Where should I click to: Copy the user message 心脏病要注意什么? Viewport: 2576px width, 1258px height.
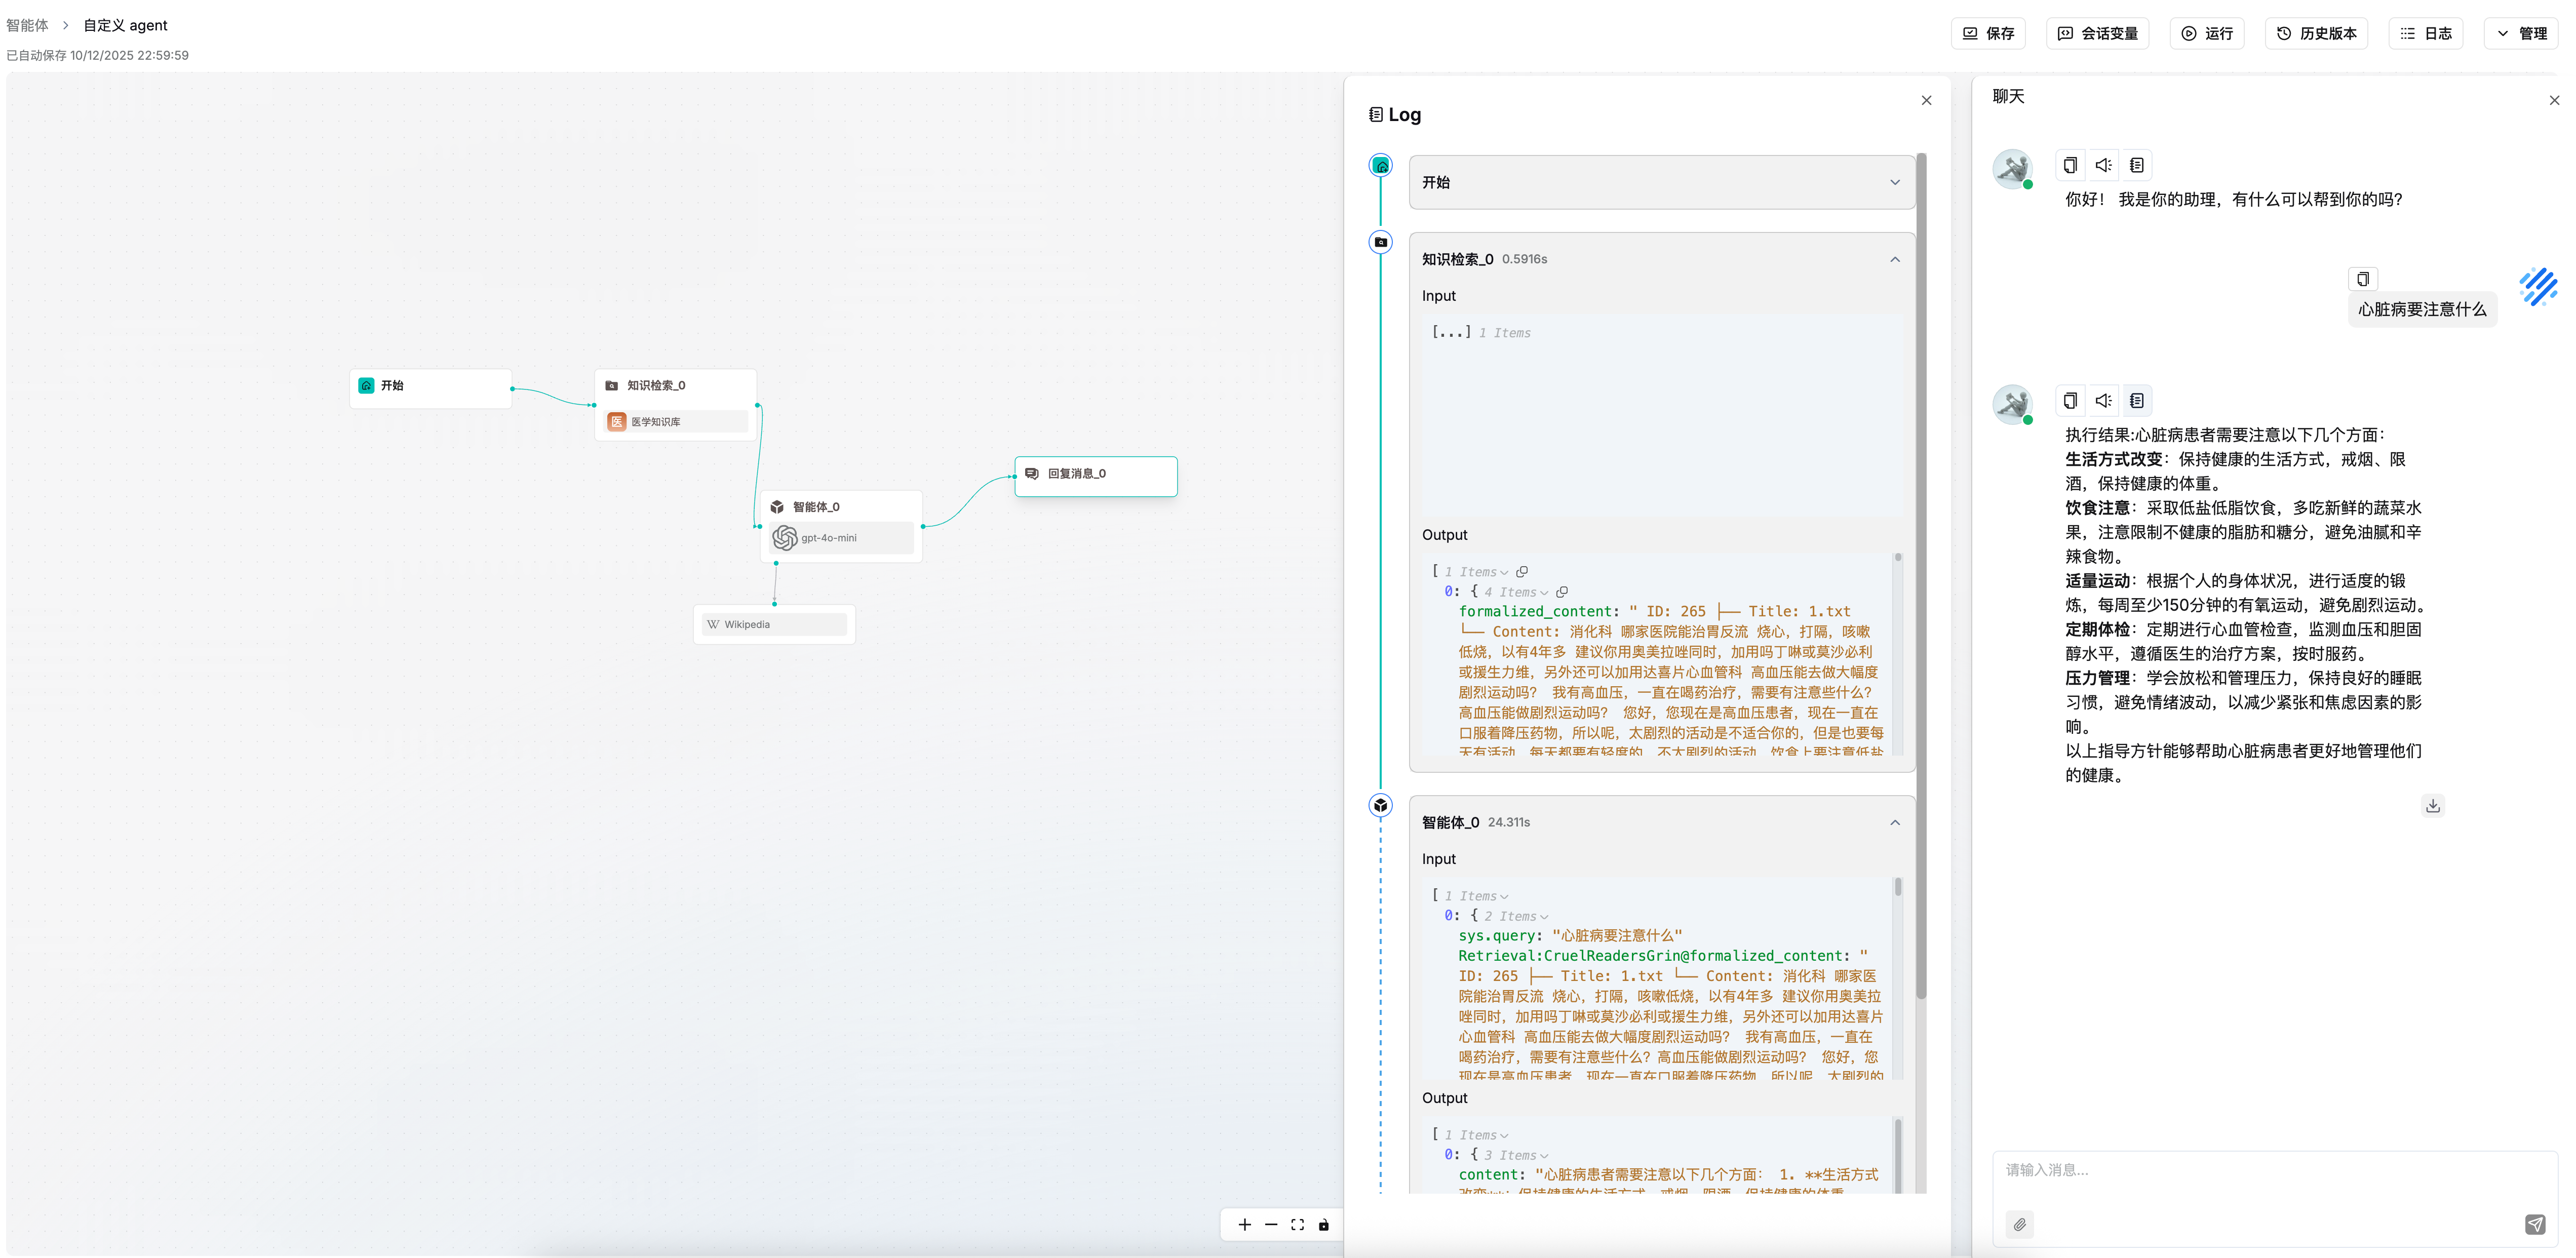pos(2362,279)
